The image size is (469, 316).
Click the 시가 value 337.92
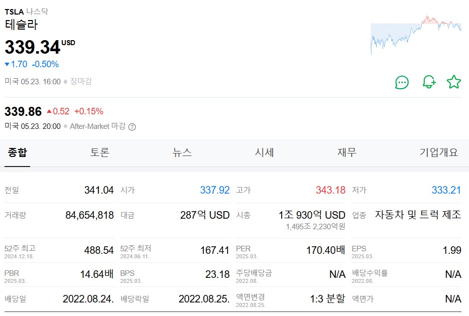[215, 190]
